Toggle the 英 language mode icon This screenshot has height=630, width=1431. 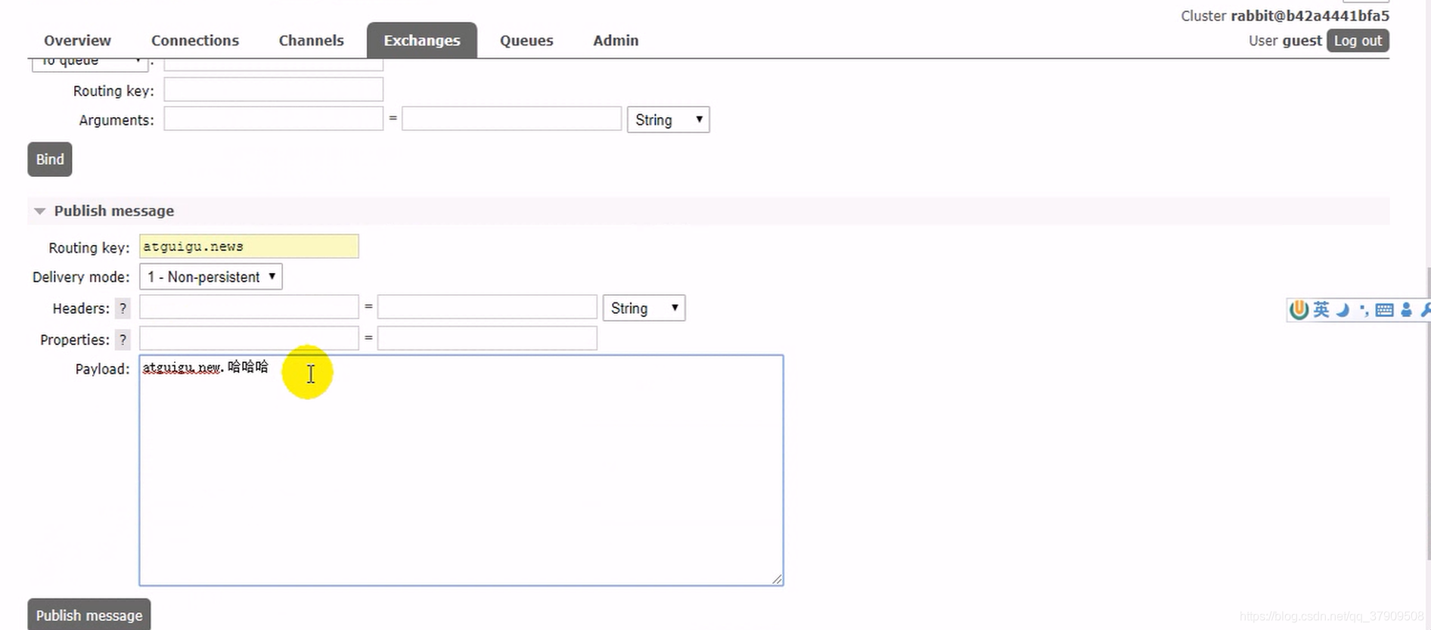(1321, 309)
